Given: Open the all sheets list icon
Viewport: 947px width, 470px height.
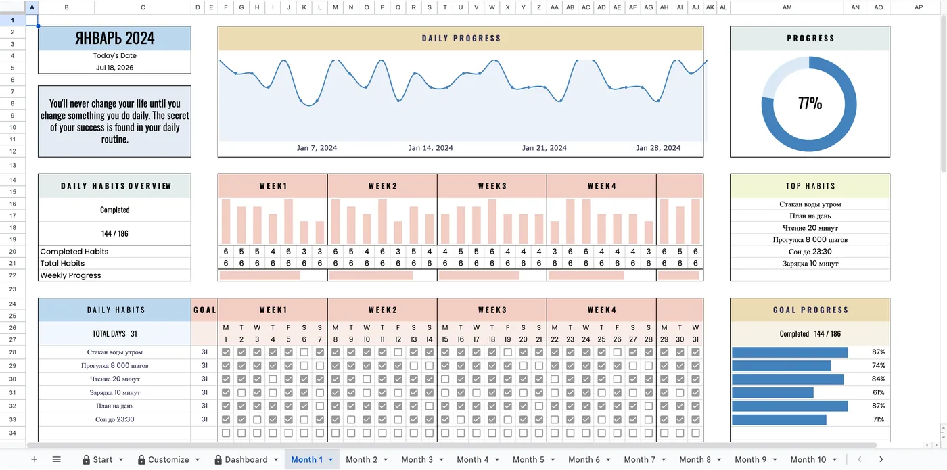Looking at the screenshot, I should point(57,459).
